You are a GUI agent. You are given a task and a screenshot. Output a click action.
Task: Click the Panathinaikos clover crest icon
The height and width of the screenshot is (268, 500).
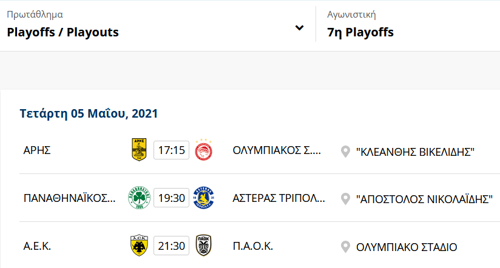click(x=140, y=198)
